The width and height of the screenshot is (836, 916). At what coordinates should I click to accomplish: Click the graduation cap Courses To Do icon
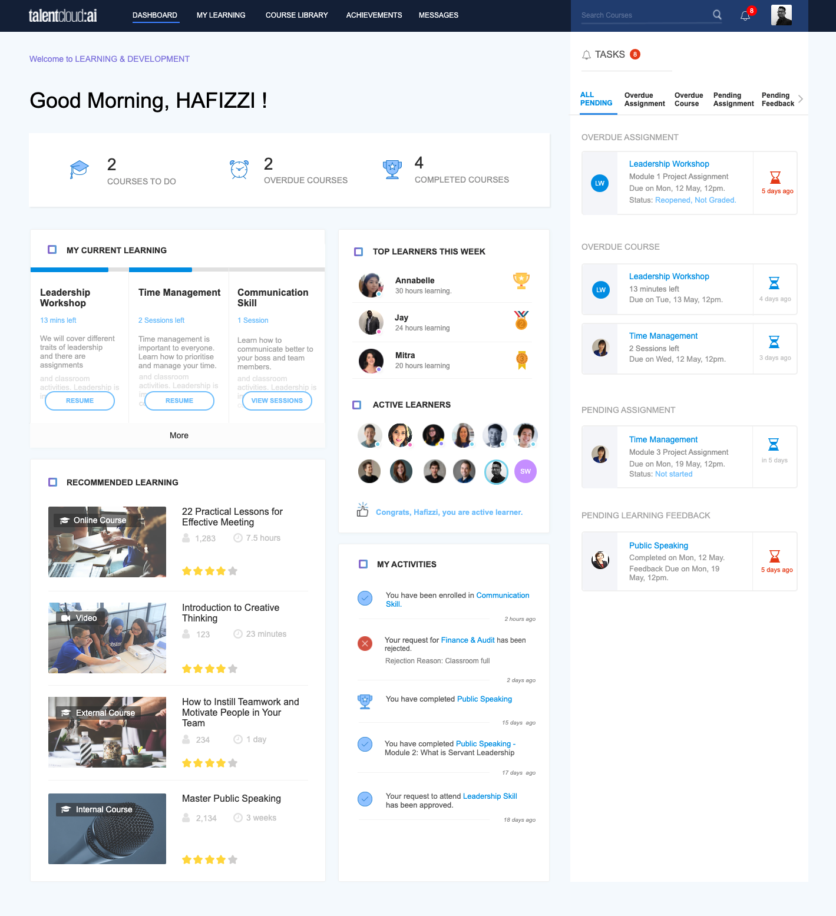click(79, 170)
